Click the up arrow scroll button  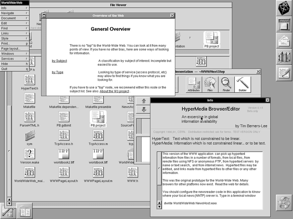tap(144, 101)
